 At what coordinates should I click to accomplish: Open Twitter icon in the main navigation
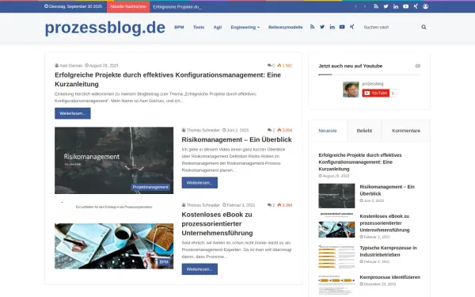[x=322, y=27]
